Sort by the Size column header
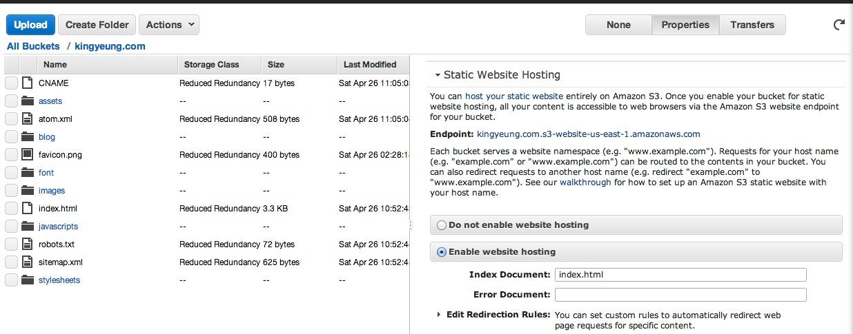 coord(300,65)
